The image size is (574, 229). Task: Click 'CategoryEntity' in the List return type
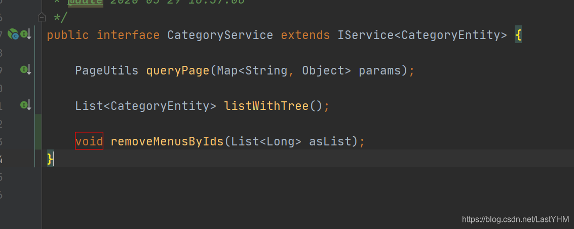tap(160, 106)
